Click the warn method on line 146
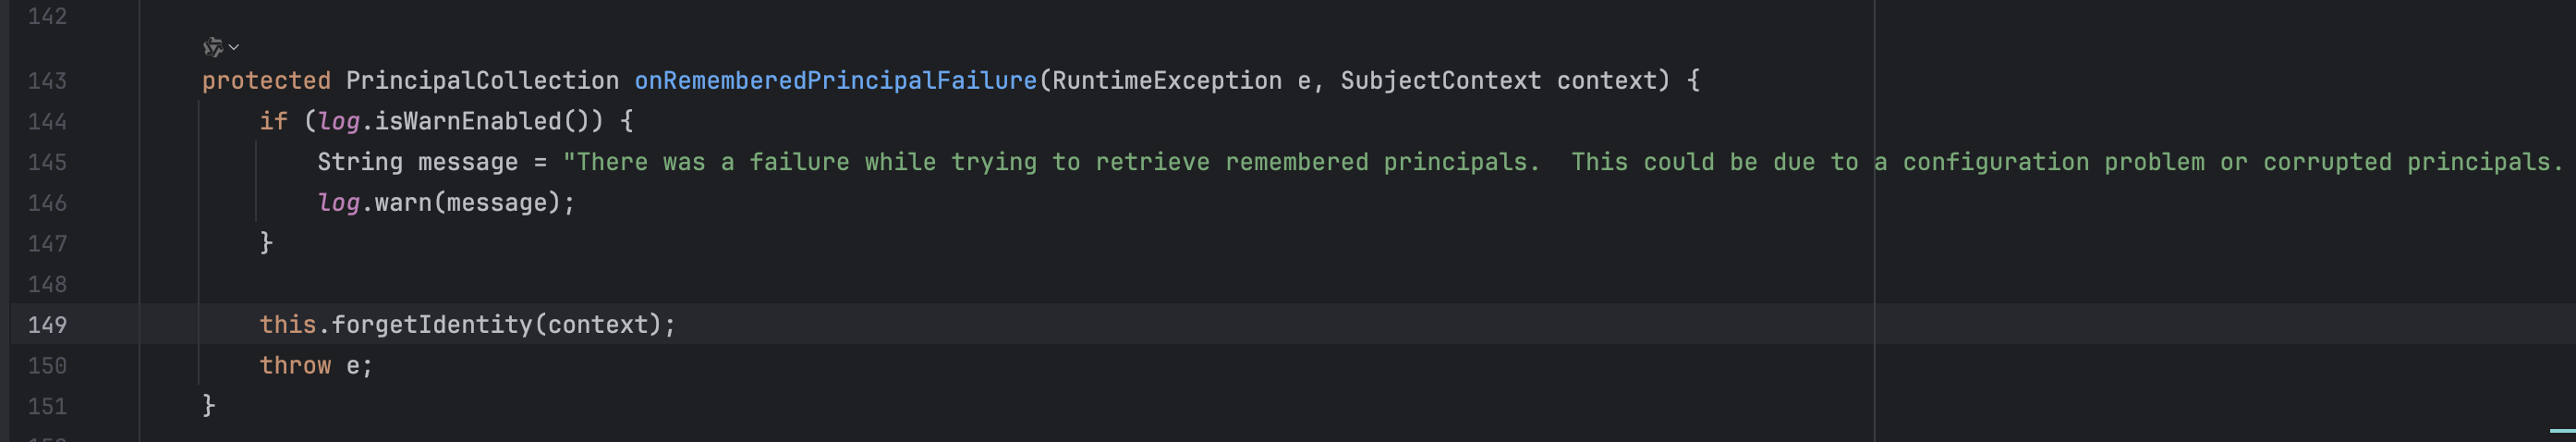The height and width of the screenshot is (442, 2576). 402,203
